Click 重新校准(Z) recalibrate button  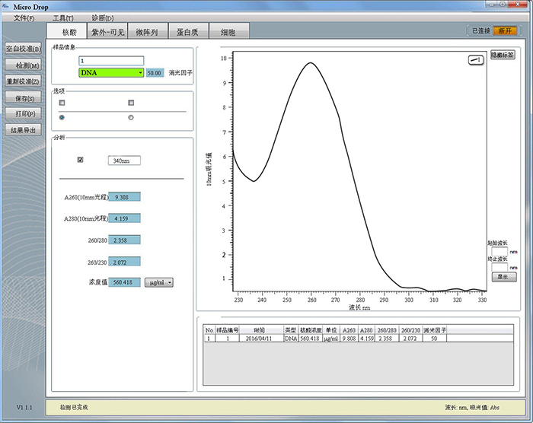(23, 81)
